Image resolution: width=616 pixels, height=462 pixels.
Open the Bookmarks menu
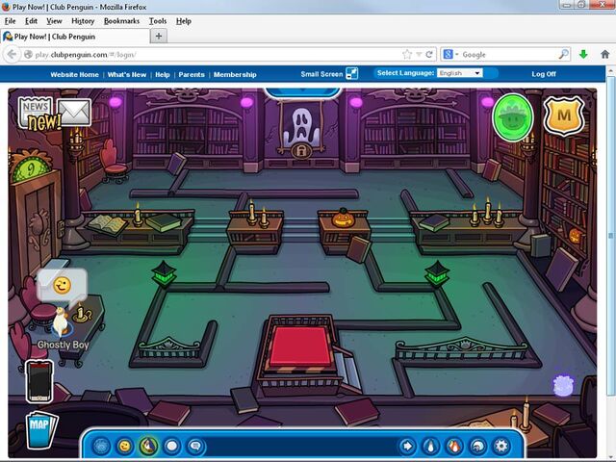(121, 21)
